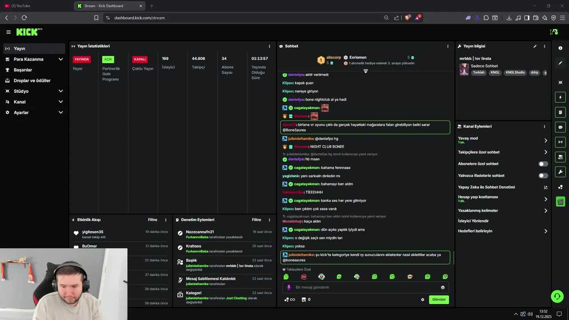The width and height of the screenshot is (569, 320).
Task: Expand Kanal menu
Action: click(x=34, y=102)
